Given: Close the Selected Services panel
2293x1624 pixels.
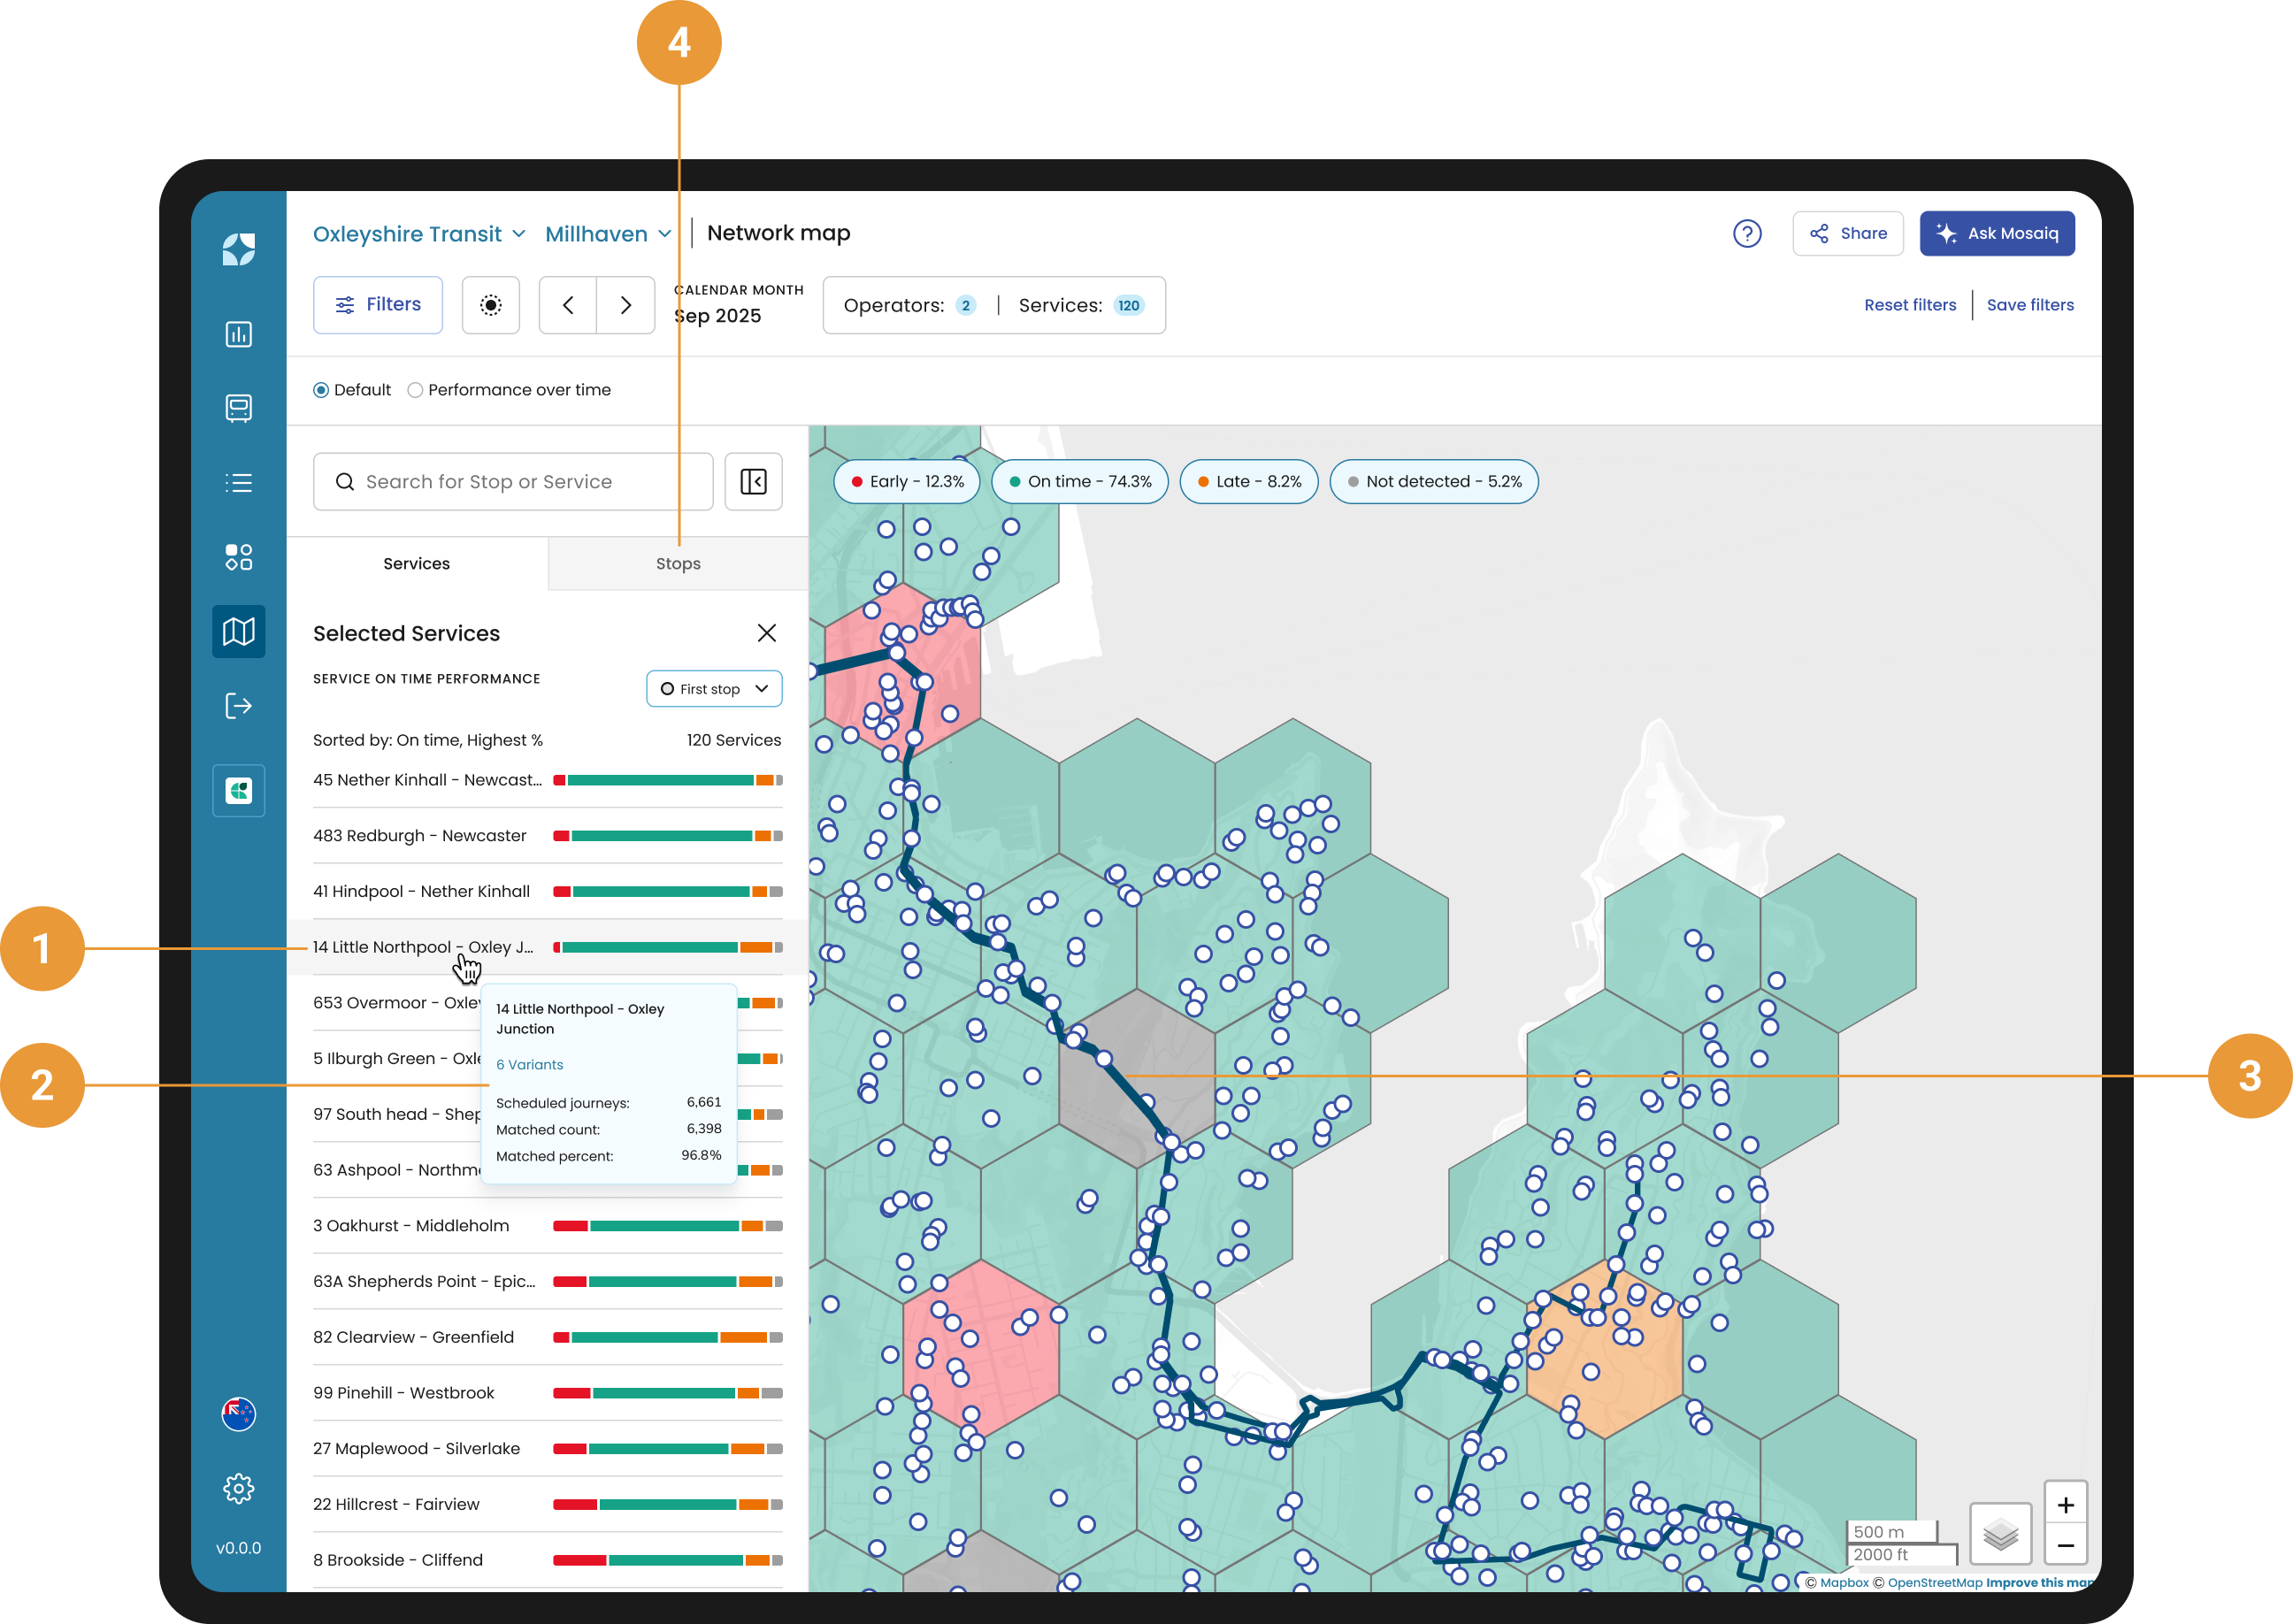Looking at the screenshot, I should pyautogui.click(x=767, y=633).
